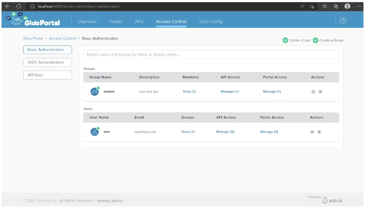Click the testers group avatar icon

(95, 91)
